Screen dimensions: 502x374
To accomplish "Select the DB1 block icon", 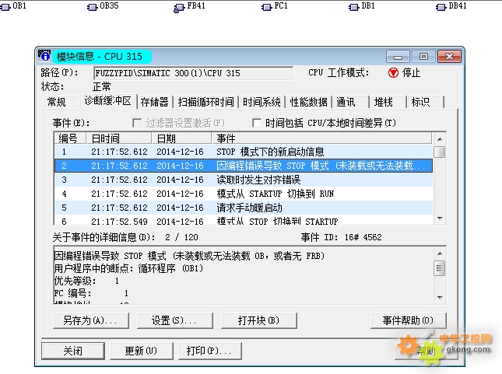I will pyautogui.click(x=353, y=6).
